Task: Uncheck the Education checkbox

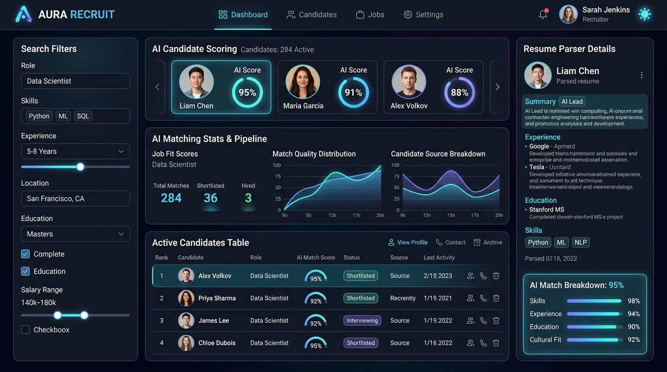Action: click(x=26, y=271)
